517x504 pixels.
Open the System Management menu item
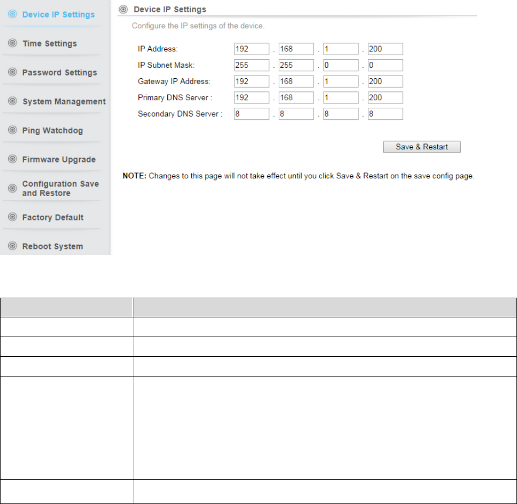64,101
